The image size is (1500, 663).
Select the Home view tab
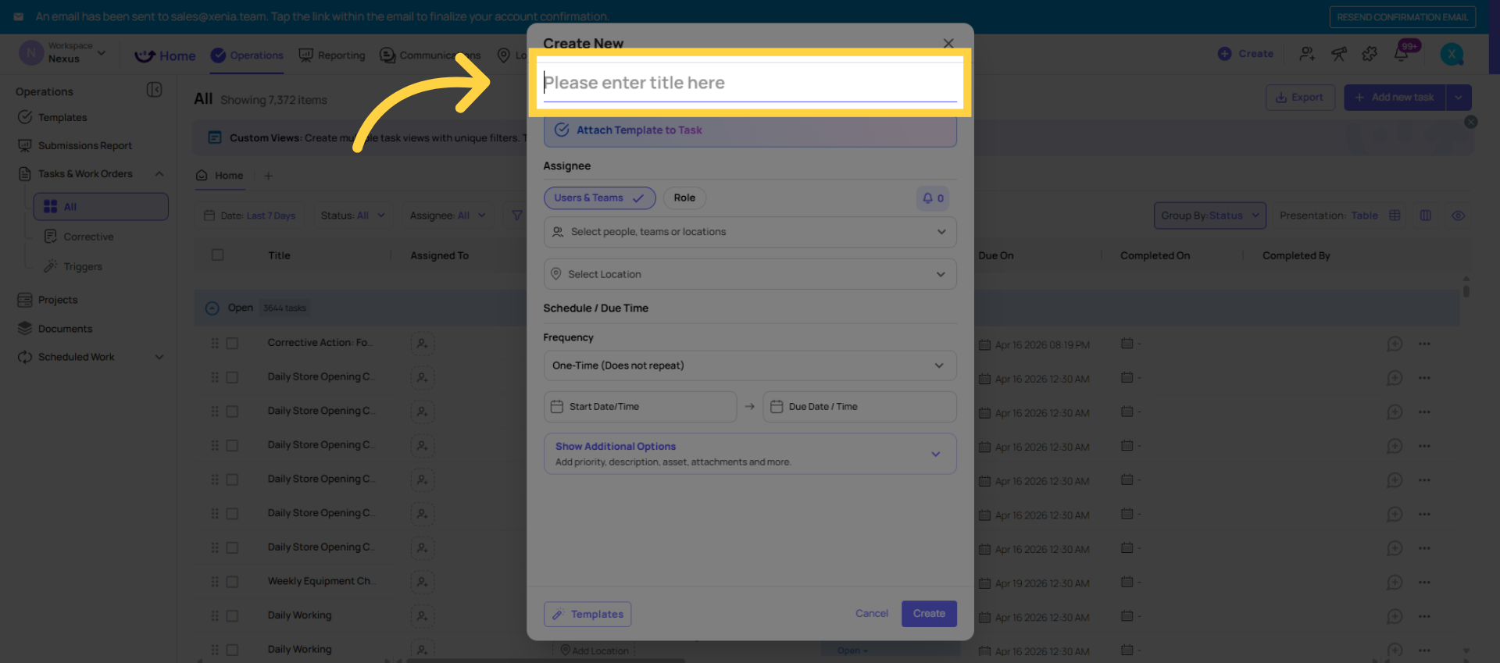pos(220,176)
